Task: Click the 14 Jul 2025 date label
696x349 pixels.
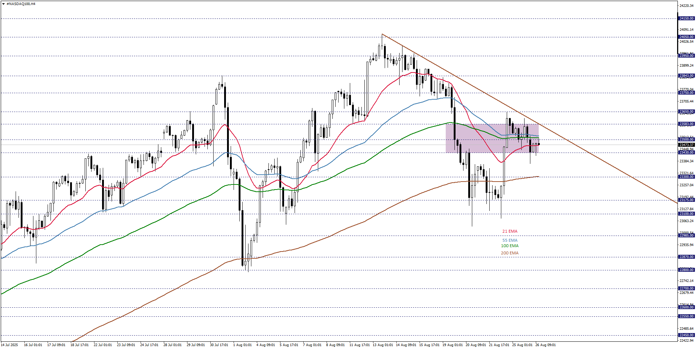Action: (x=9, y=345)
